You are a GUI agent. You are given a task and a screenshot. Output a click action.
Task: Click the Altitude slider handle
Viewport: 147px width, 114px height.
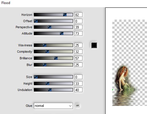(x=62, y=33)
